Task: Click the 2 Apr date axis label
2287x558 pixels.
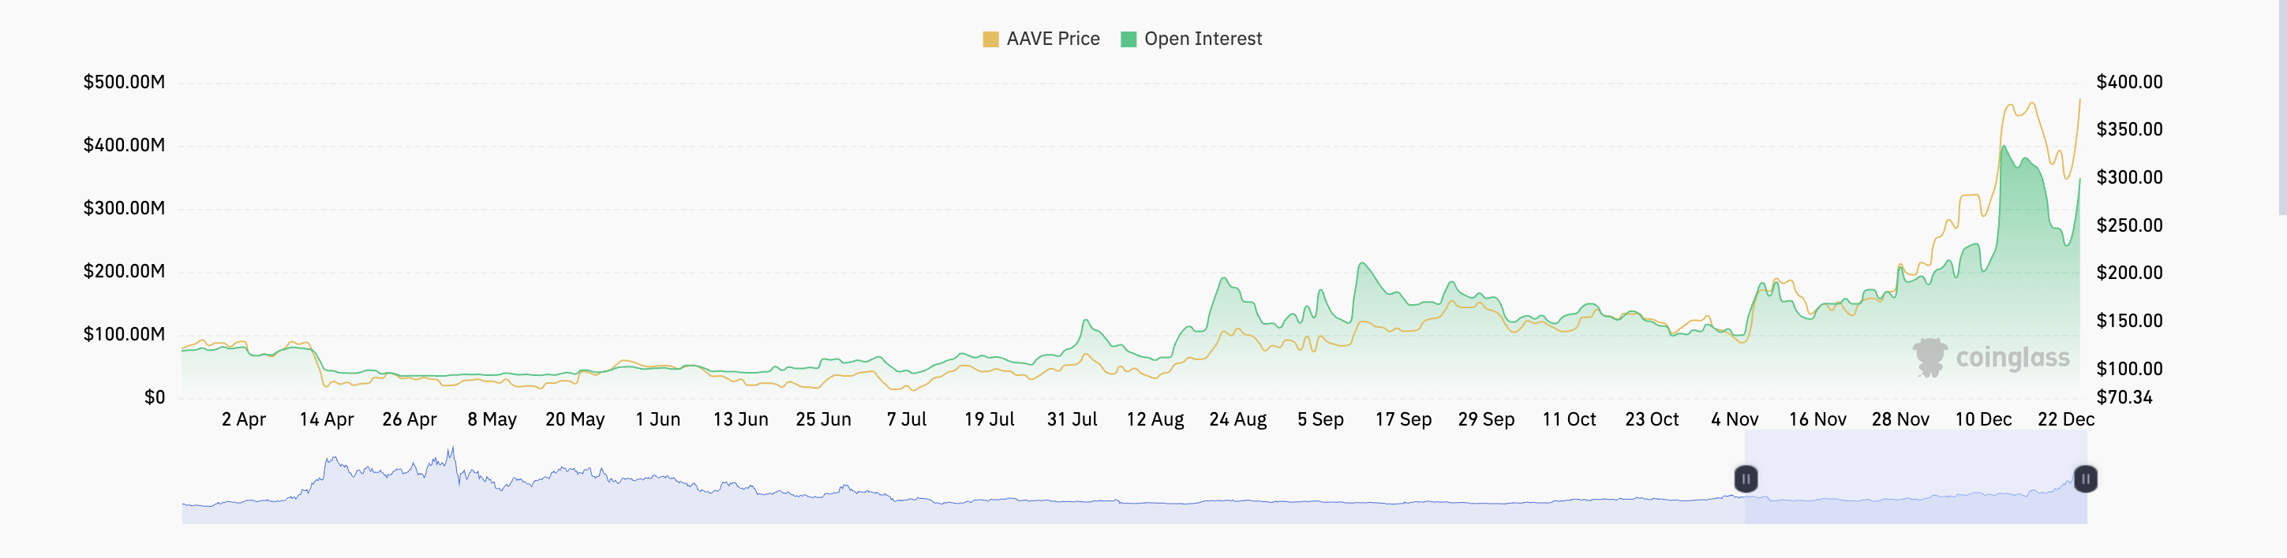Action: click(x=243, y=419)
